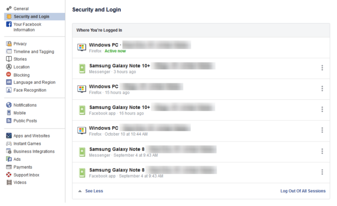Click the Notifications globe icon
The height and width of the screenshot is (206, 337).
pos(9,105)
